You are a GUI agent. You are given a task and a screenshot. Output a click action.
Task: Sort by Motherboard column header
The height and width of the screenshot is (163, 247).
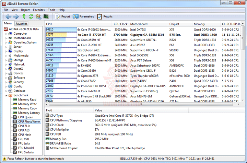pyautogui.click(x=148, y=24)
